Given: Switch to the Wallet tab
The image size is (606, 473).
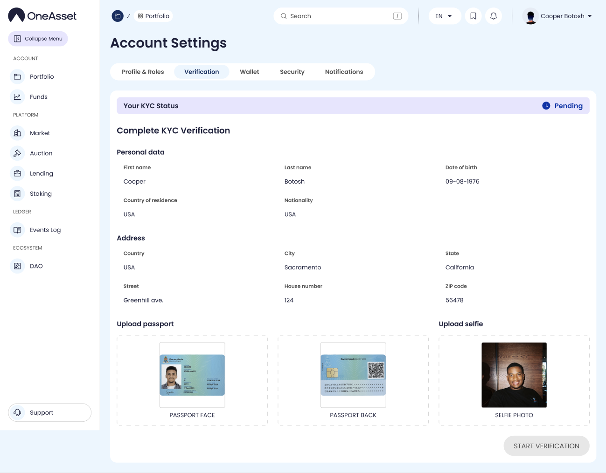Looking at the screenshot, I should point(249,72).
